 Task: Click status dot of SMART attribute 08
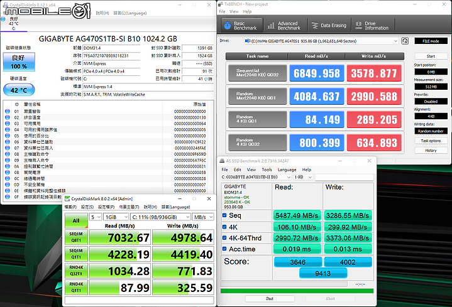coord(8,154)
